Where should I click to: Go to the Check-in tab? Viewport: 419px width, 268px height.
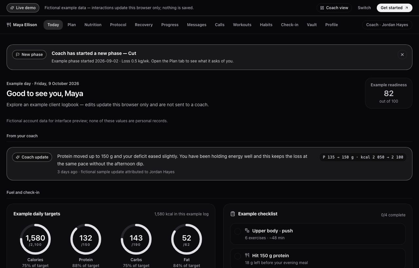pyautogui.click(x=290, y=25)
